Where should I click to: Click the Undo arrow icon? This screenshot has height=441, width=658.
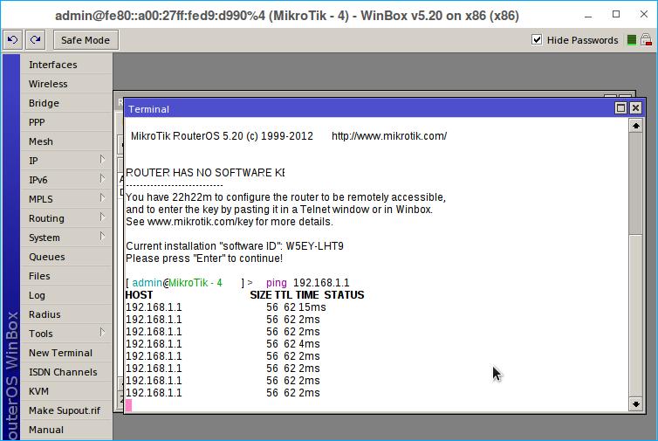[x=12, y=40]
